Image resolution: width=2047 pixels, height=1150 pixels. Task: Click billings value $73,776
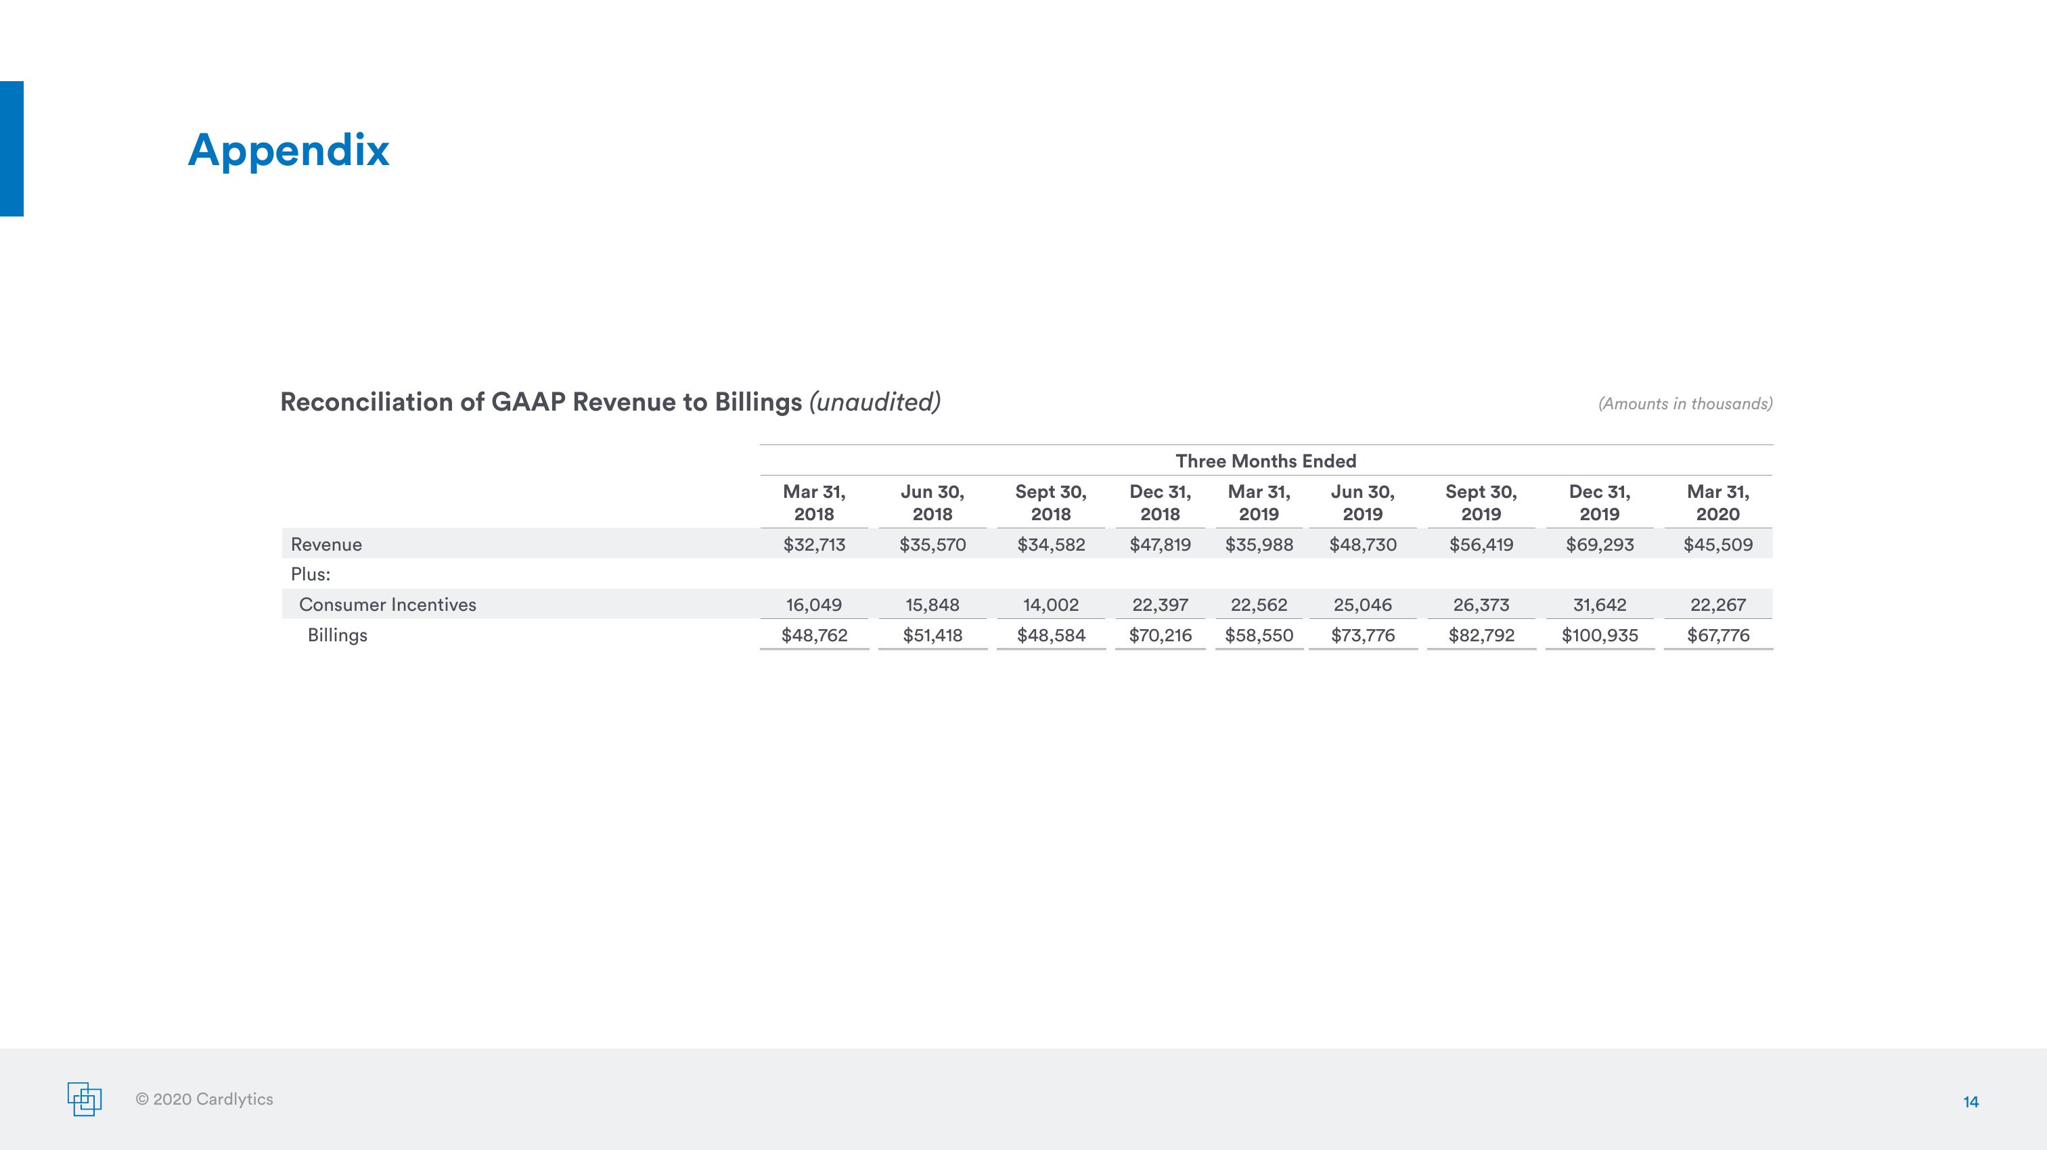(x=1362, y=635)
